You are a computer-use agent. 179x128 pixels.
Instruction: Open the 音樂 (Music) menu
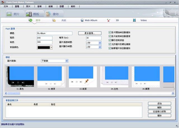(39, 6)
